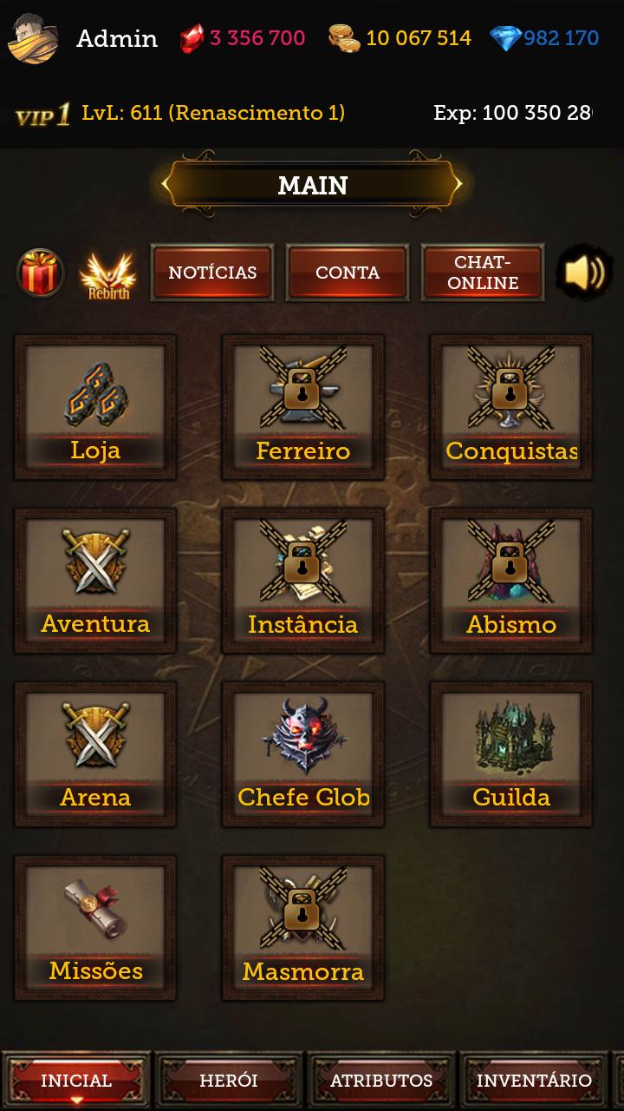Enter the Arena tile

95,754
